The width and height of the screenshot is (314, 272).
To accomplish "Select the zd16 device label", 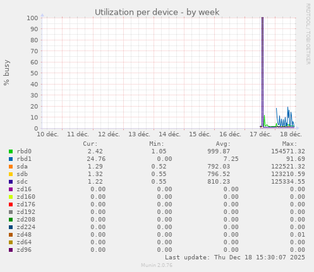I will (x=24, y=189).
